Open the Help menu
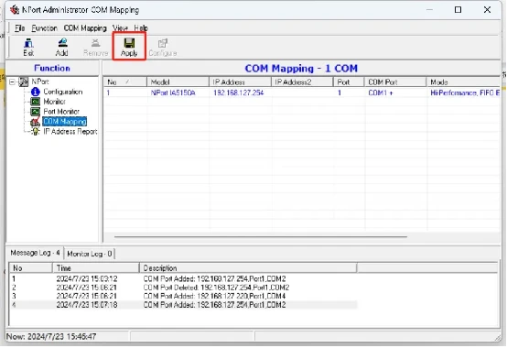Screen dimensions: 507x348 141,28
